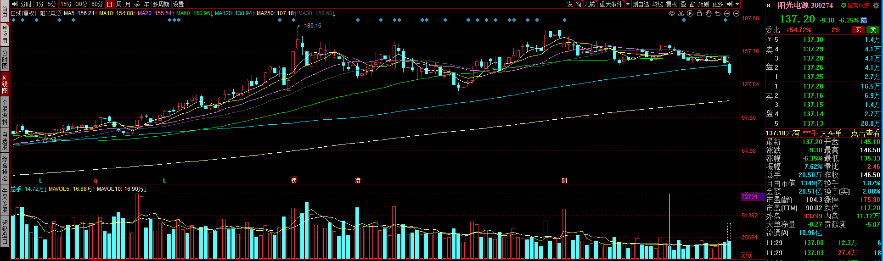Open K线图 tab in left sidebar
The width and height of the screenshot is (883, 261).
[5, 84]
